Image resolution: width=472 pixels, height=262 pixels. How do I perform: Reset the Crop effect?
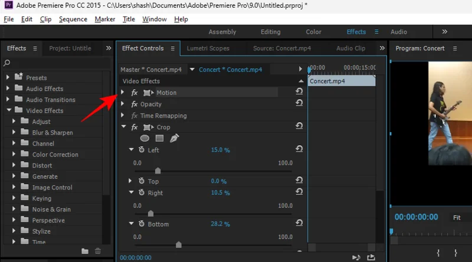click(299, 126)
